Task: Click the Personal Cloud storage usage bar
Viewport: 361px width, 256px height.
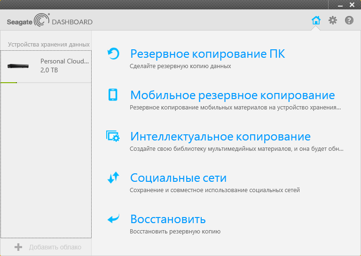Action: pyautogui.click(x=46, y=83)
